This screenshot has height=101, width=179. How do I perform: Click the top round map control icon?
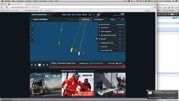(x=32, y=25)
